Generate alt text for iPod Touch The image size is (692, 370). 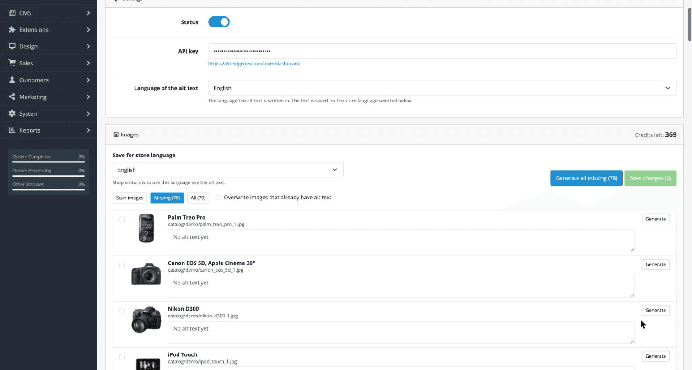[655, 356]
